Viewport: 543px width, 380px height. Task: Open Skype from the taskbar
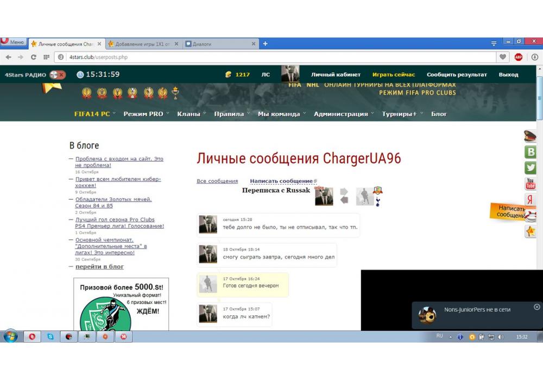click(50, 337)
